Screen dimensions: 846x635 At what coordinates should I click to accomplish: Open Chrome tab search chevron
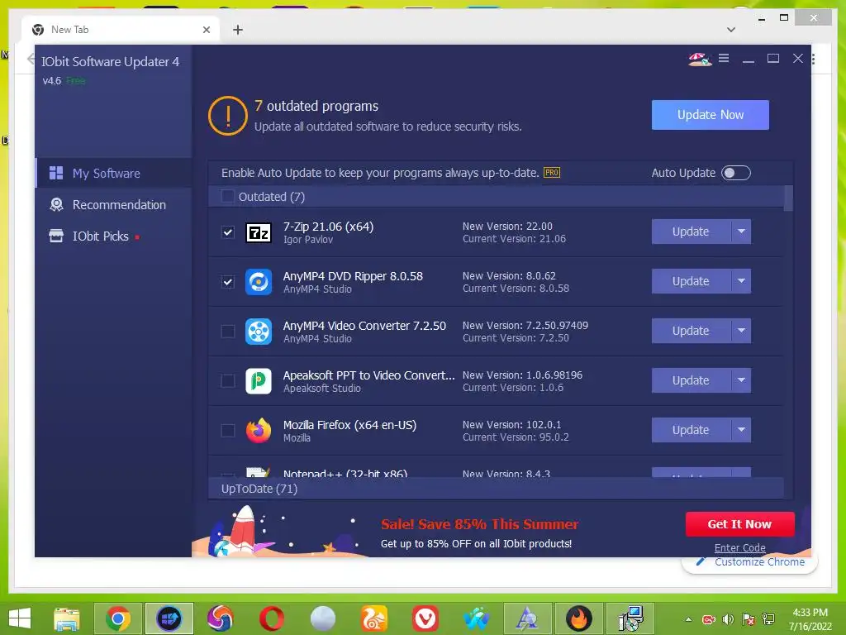[731, 30]
